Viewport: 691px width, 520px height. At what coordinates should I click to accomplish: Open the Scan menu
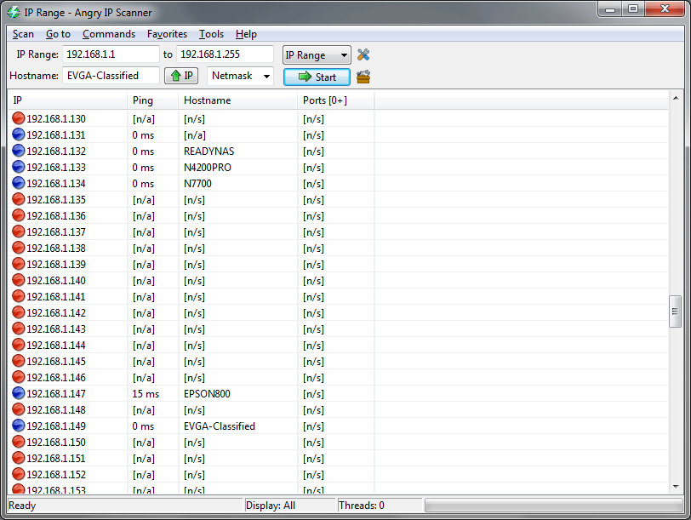[23, 34]
